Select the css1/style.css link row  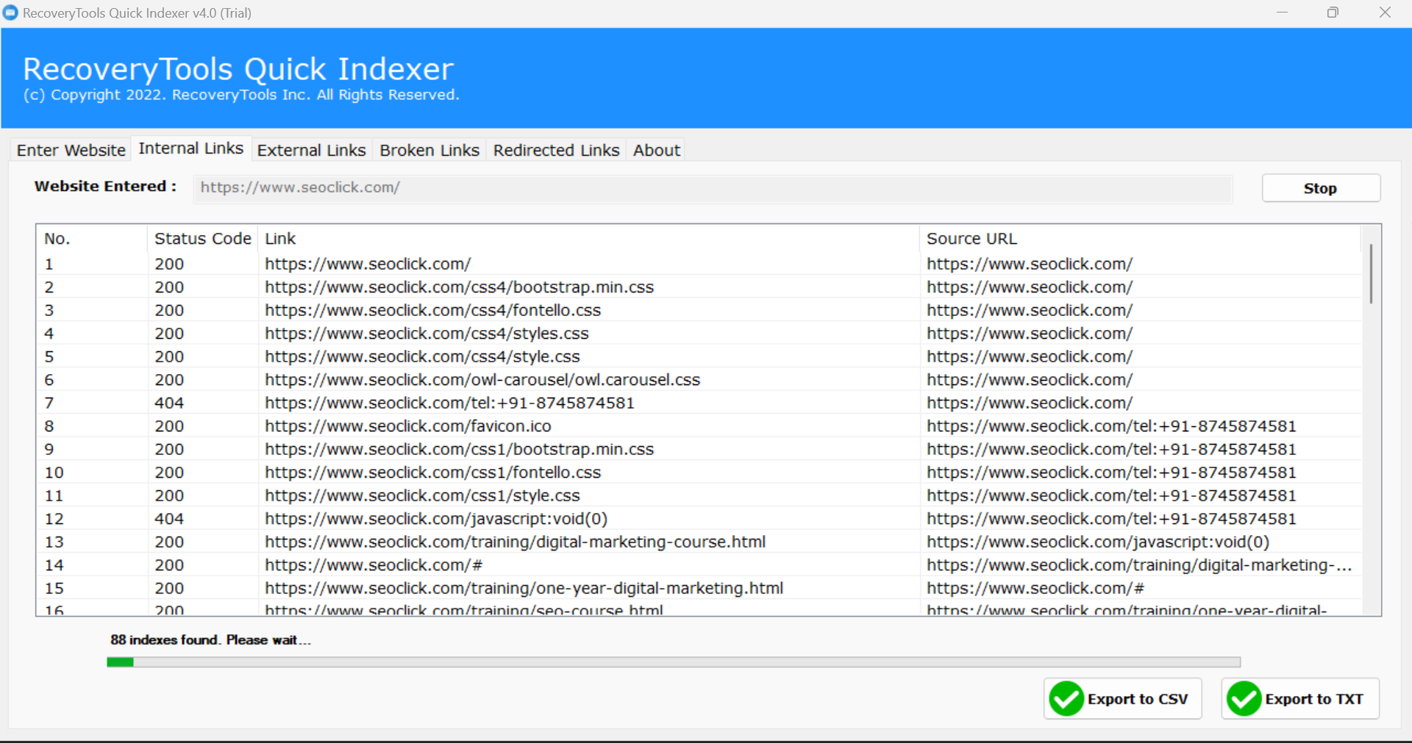tap(422, 495)
